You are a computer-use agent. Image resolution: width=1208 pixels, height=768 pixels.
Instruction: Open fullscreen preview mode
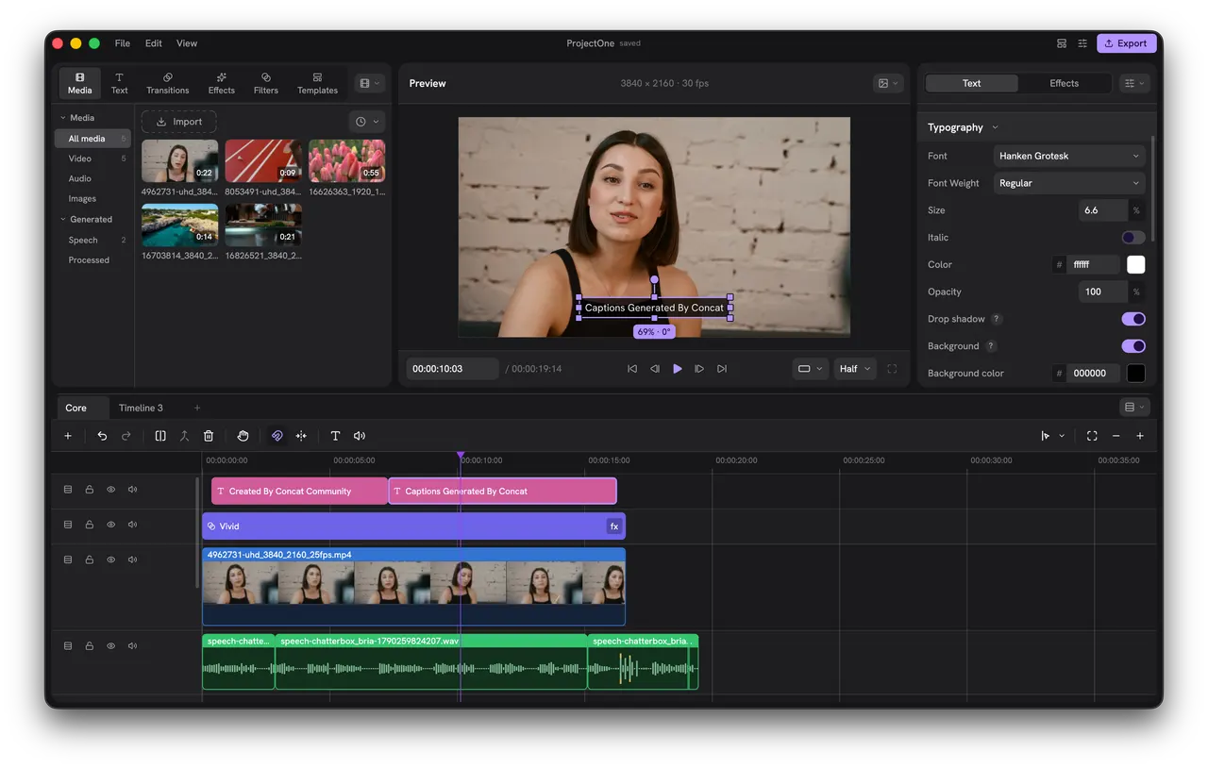pos(892,369)
